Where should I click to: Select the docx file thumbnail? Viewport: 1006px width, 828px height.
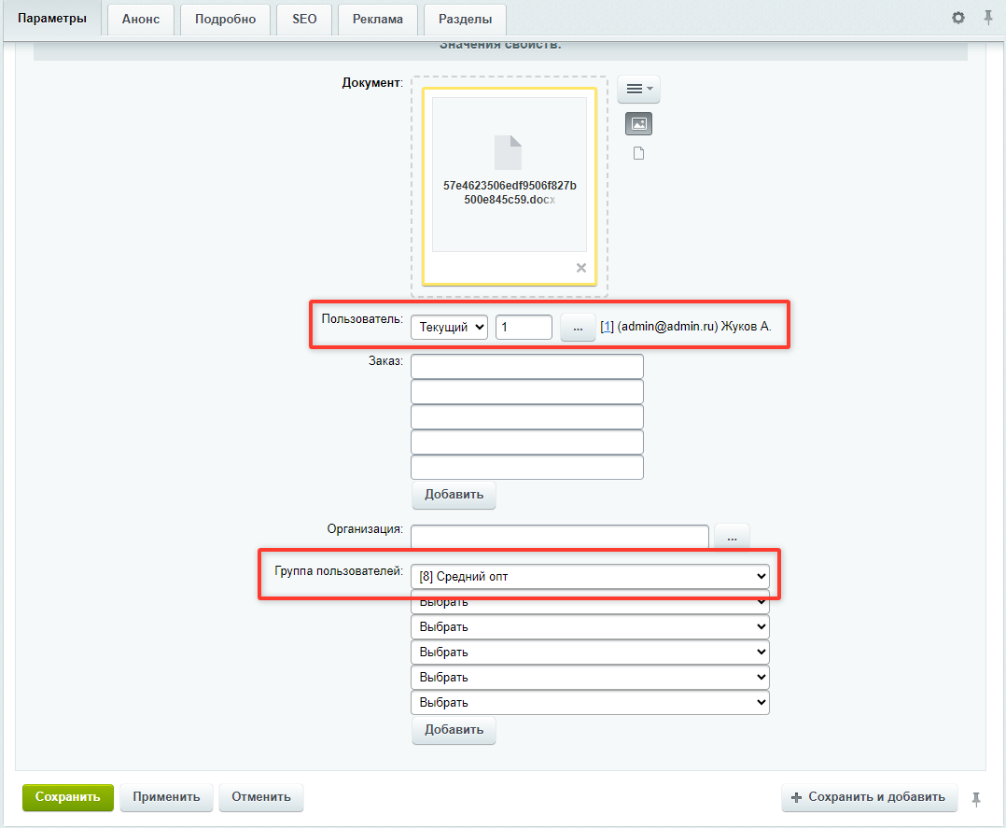[x=510, y=175]
